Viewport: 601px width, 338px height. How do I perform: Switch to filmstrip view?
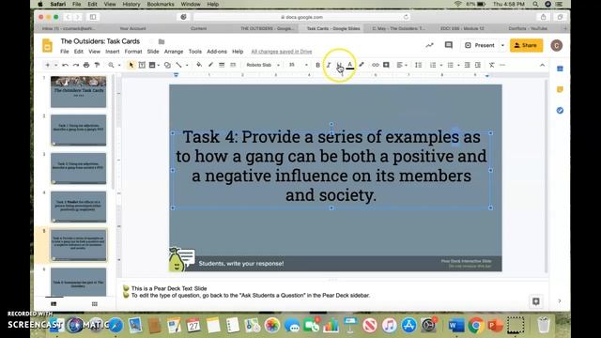click(x=54, y=304)
